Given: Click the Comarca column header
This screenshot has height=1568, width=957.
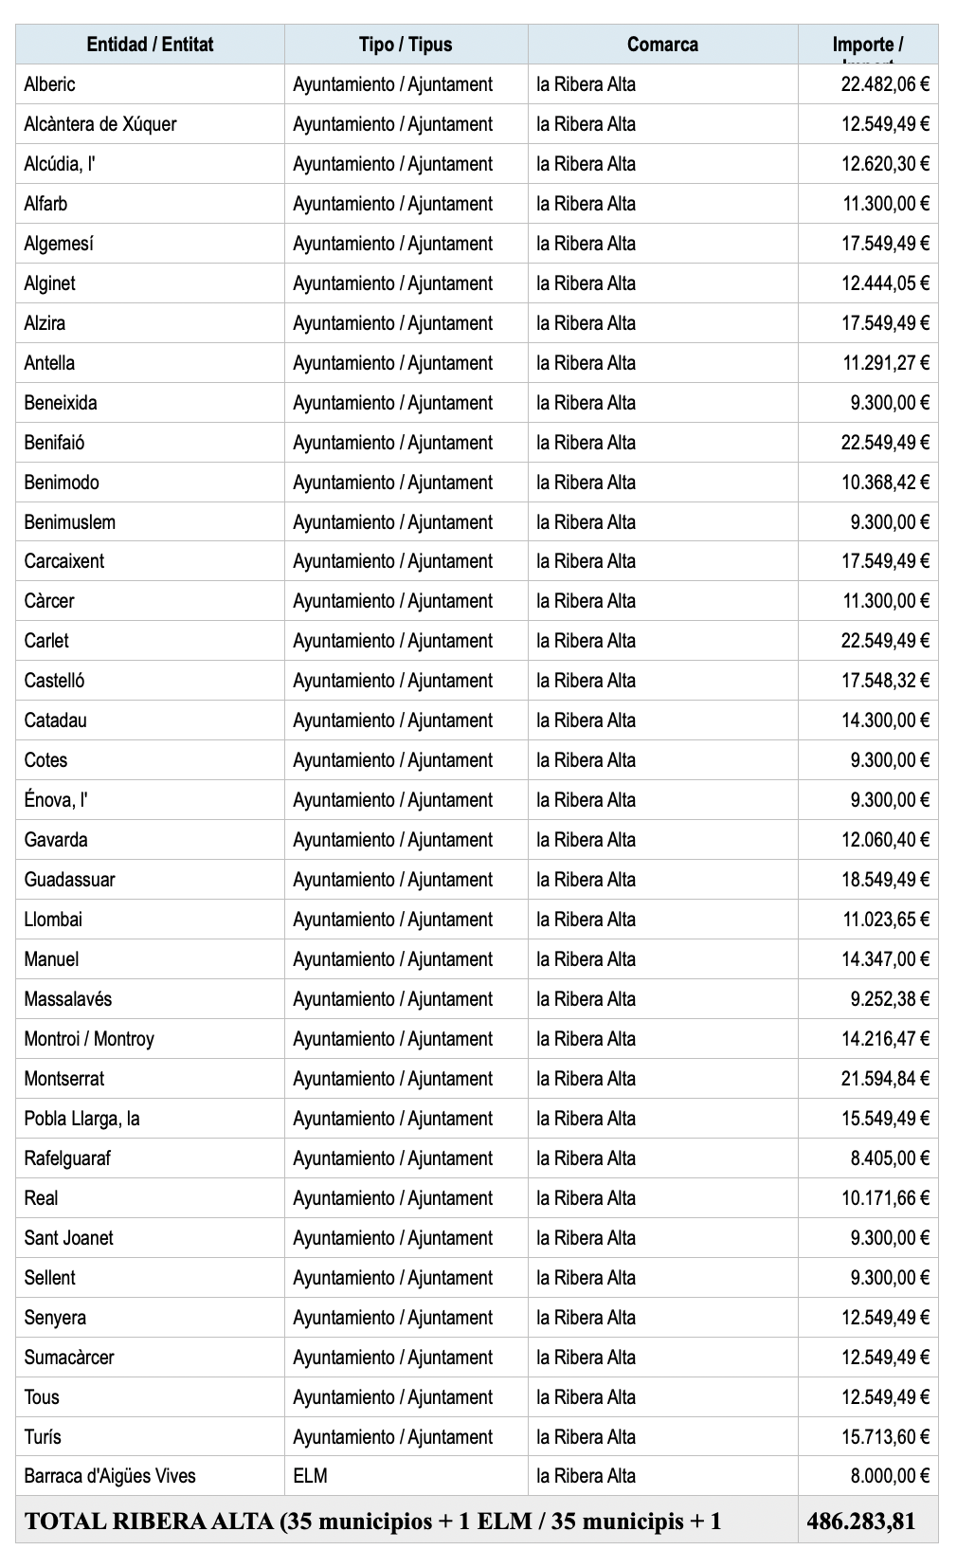Looking at the screenshot, I should click(662, 45).
